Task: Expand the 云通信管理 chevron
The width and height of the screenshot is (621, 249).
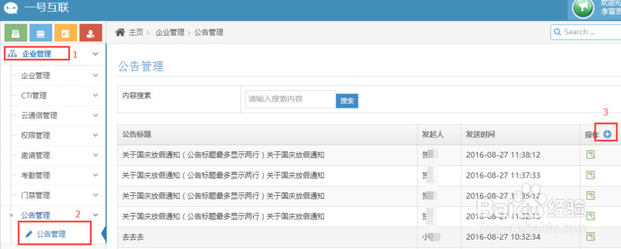Action: (x=96, y=115)
